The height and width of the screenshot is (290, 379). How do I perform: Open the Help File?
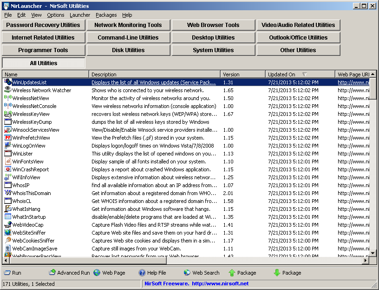click(152, 273)
